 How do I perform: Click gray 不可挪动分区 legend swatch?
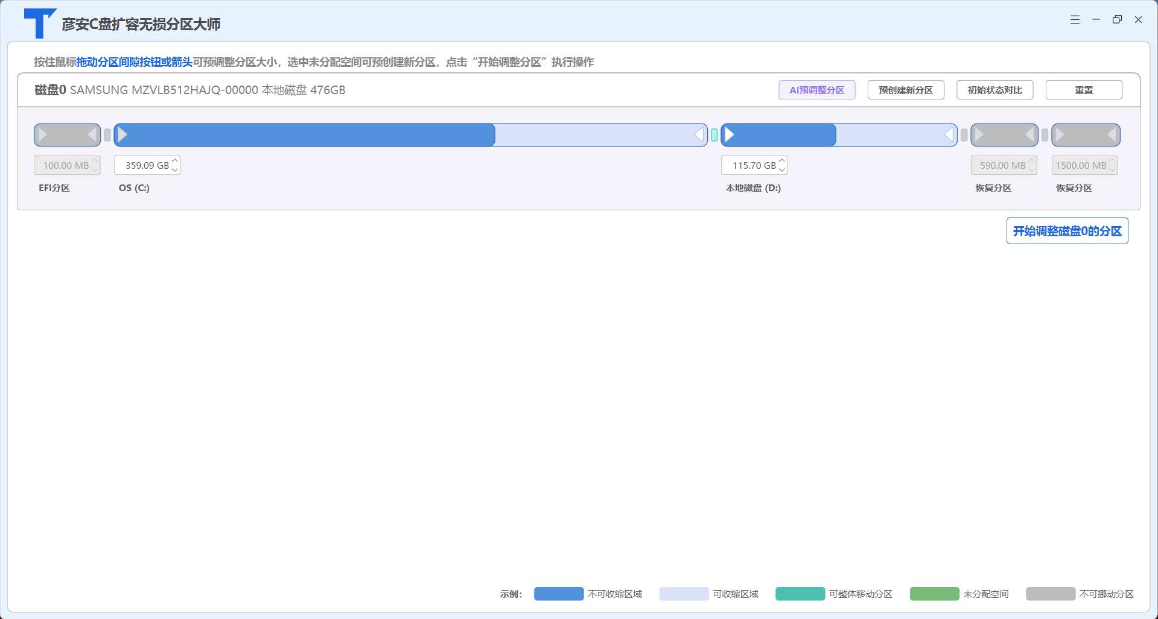[1051, 594]
